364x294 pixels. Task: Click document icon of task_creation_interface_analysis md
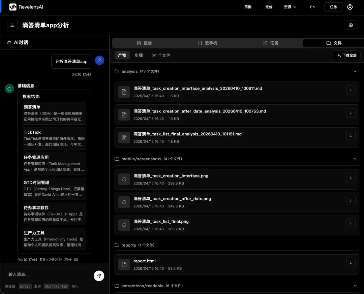tap(124, 92)
